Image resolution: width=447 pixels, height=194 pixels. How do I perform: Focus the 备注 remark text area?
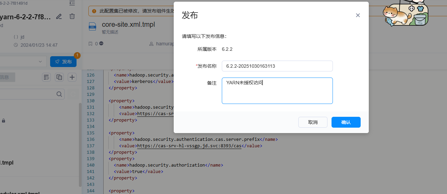pos(277,91)
